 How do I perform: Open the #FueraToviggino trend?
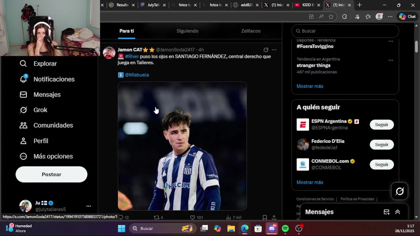tap(315, 46)
